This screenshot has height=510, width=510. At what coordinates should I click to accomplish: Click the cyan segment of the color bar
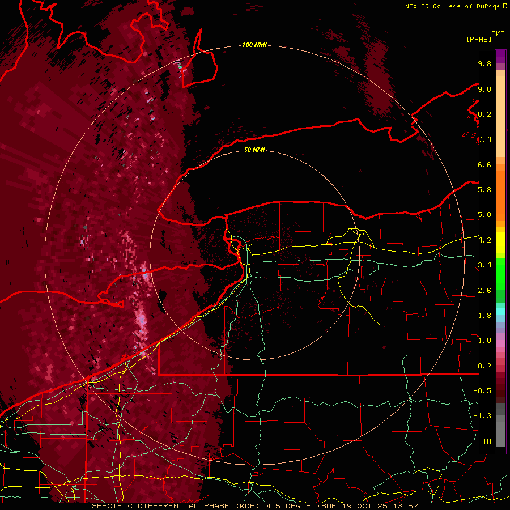(x=500, y=311)
